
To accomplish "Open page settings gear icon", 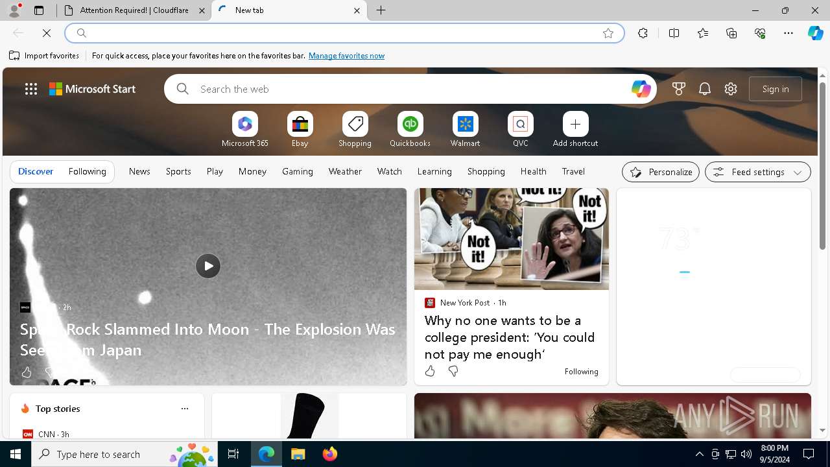I will [x=731, y=89].
